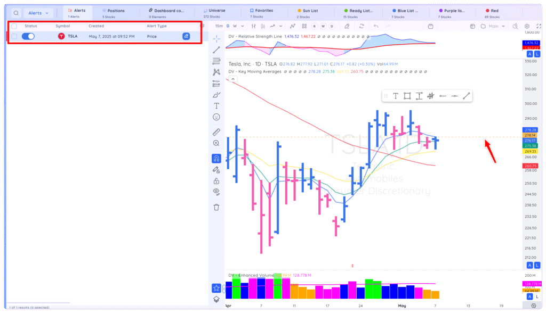Open the Alerts dropdown selector
The image size is (546, 313).
(38, 13)
